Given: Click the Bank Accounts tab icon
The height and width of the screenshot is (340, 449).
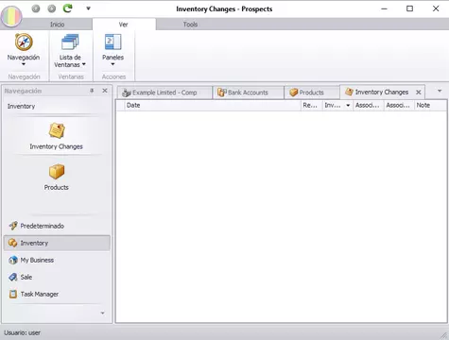Looking at the screenshot, I should (222, 93).
